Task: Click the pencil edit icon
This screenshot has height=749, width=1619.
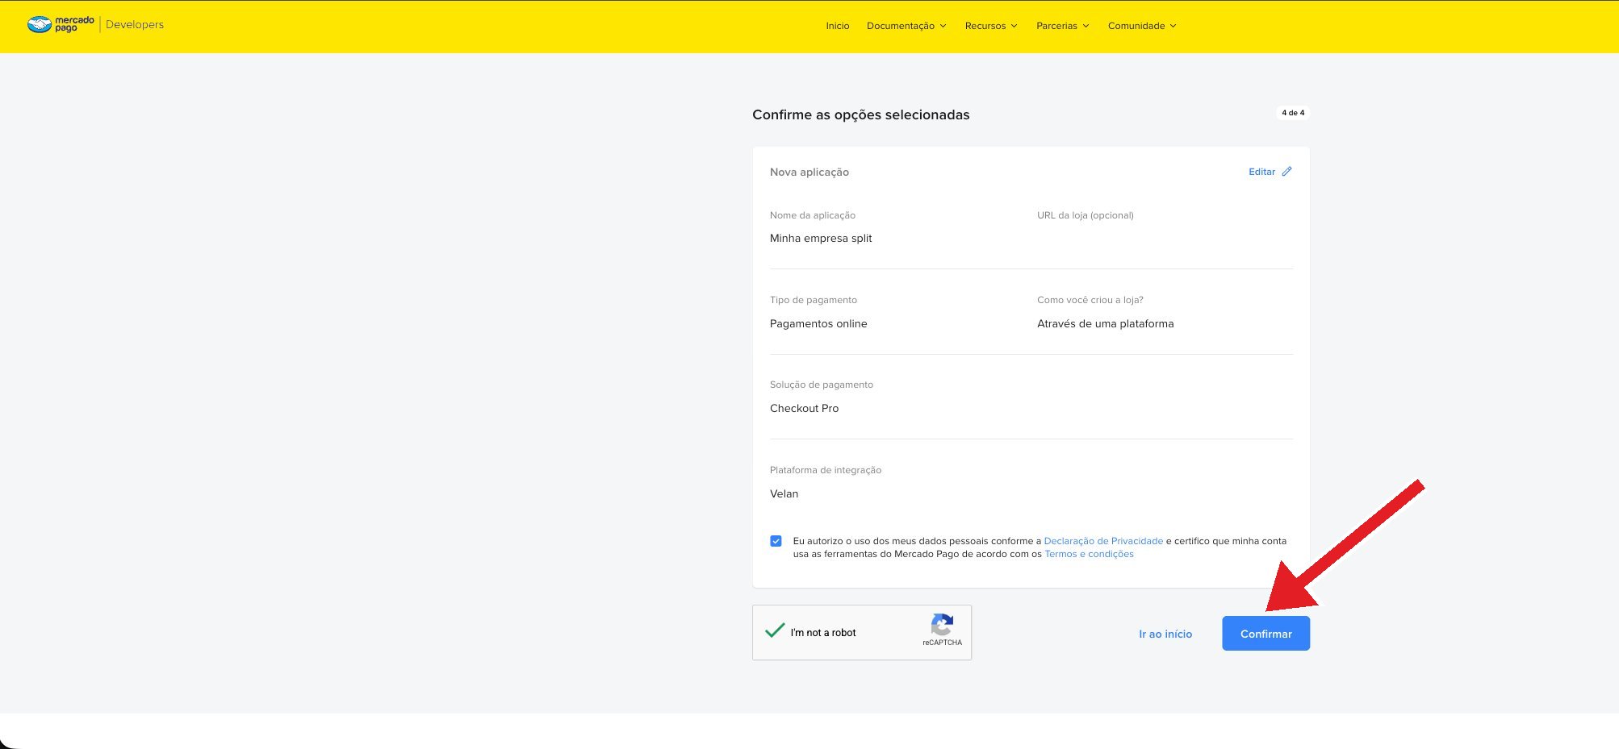Action: pos(1286,172)
